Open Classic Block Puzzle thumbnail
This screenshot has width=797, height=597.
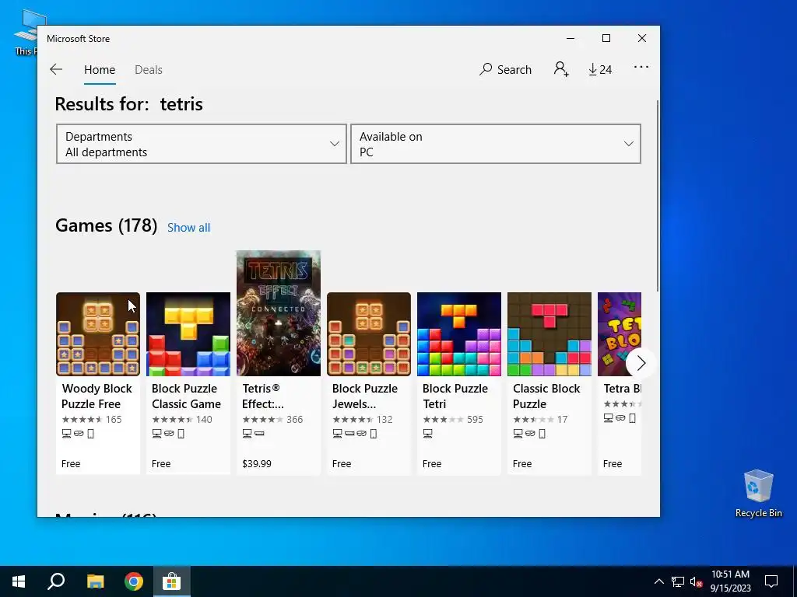[x=549, y=334]
